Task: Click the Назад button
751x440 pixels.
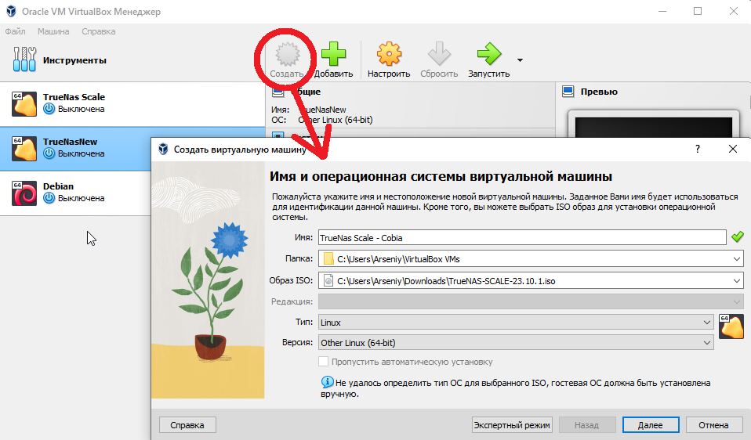Action: pos(586,424)
